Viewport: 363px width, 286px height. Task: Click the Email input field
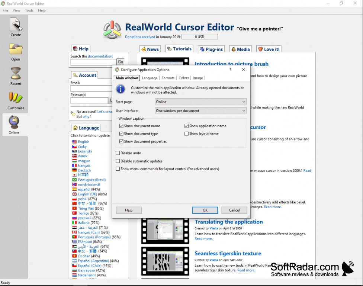[91, 89]
